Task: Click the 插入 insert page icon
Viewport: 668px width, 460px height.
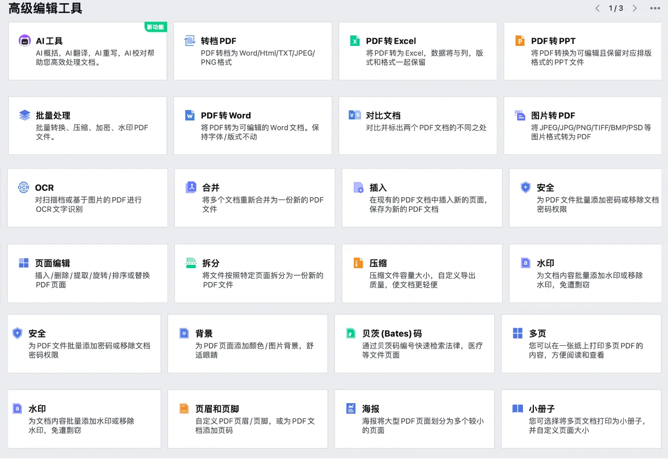Action: [x=359, y=187]
